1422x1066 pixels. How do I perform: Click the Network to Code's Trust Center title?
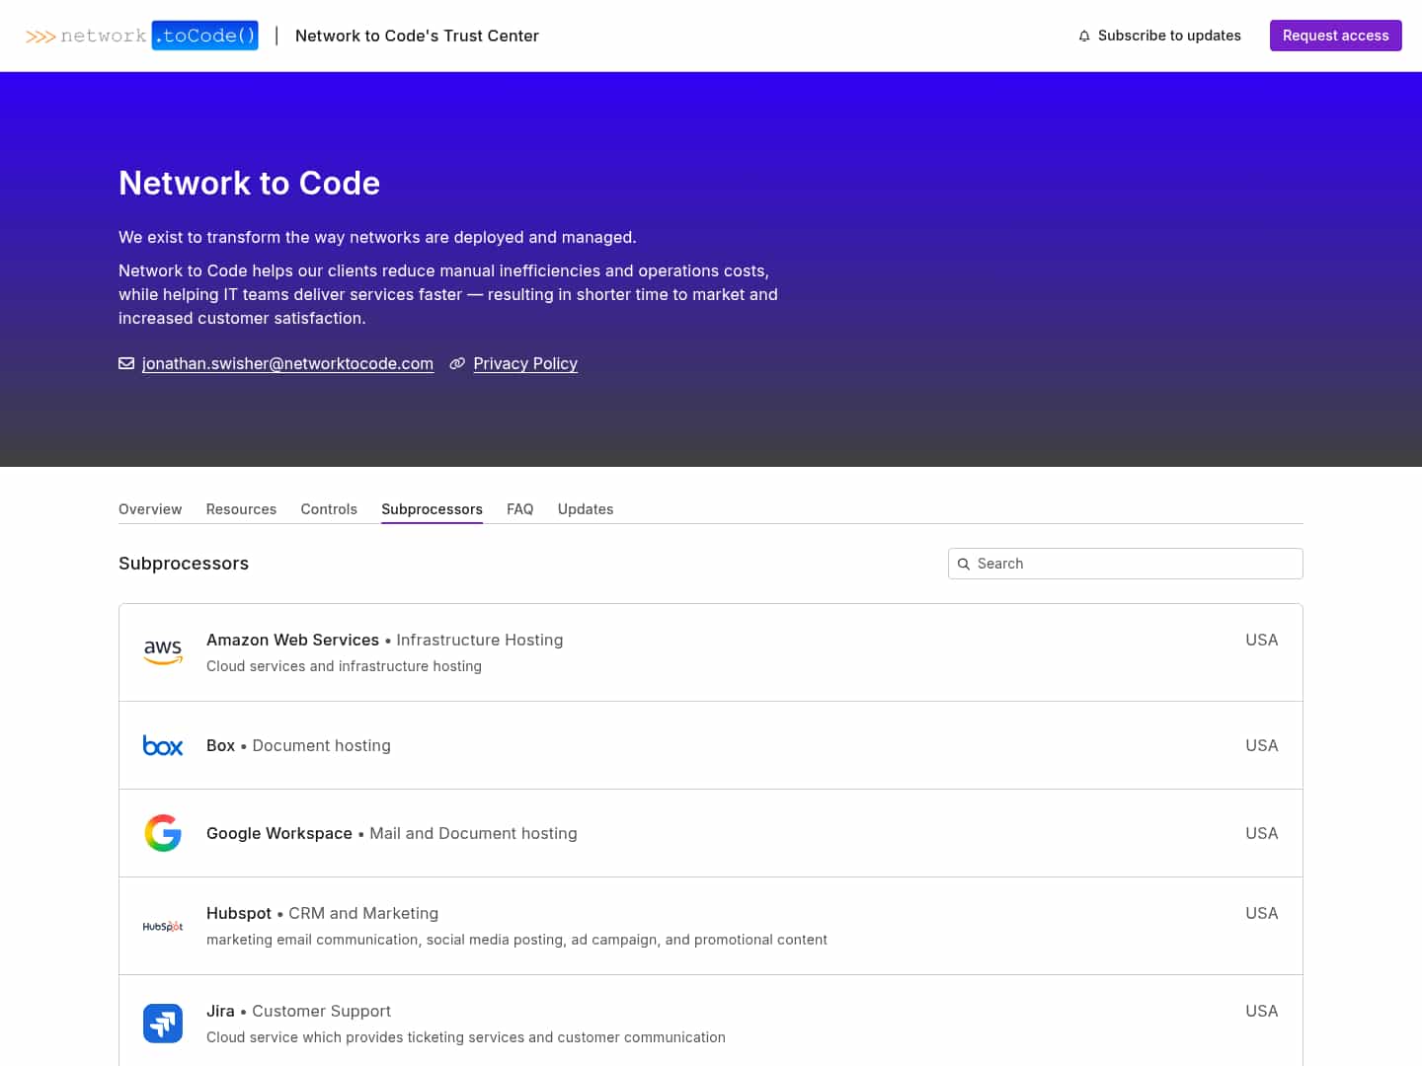[x=417, y=36]
